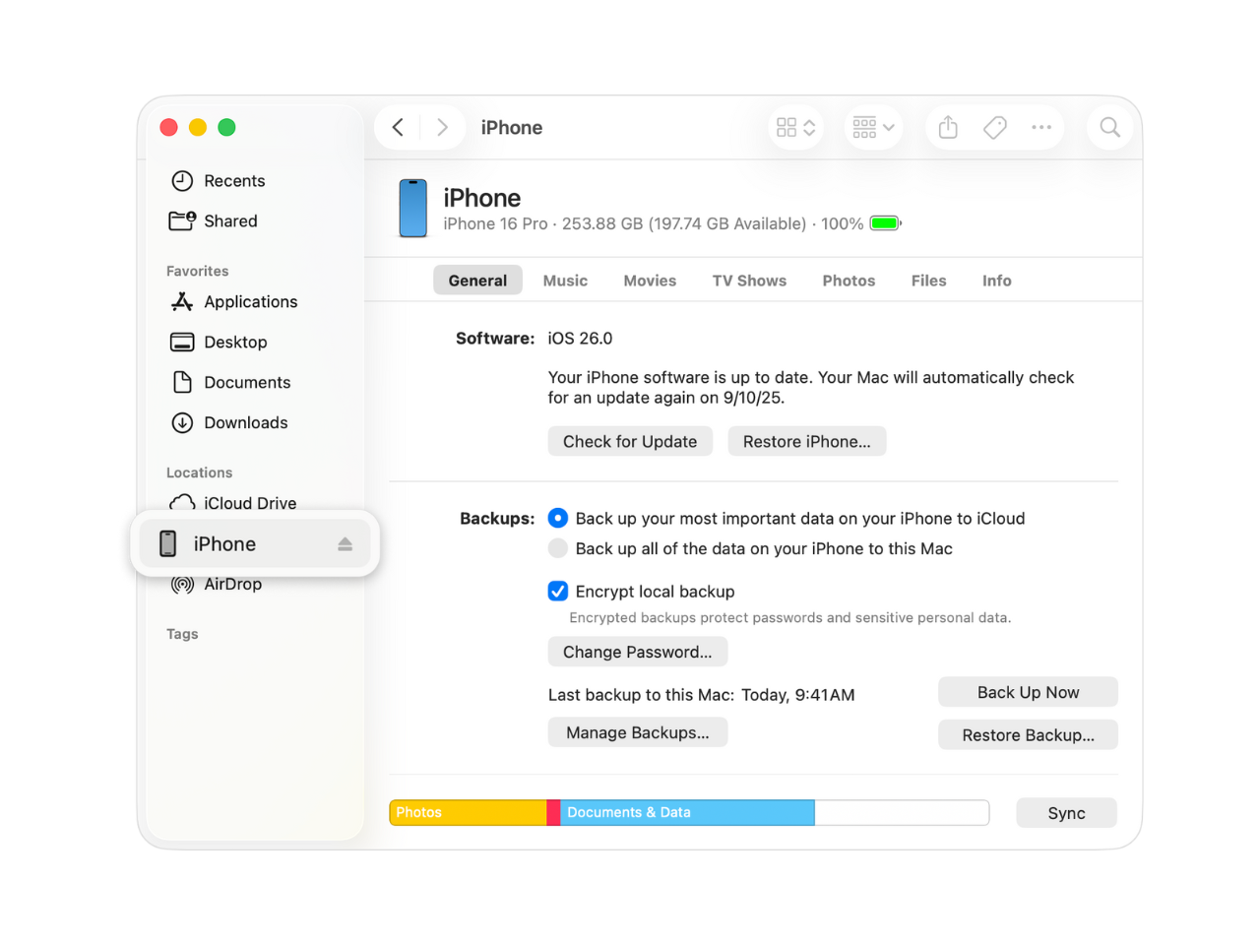Open Downloads in the sidebar
The height and width of the screenshot is (945, 1260).
click(246, 423)
